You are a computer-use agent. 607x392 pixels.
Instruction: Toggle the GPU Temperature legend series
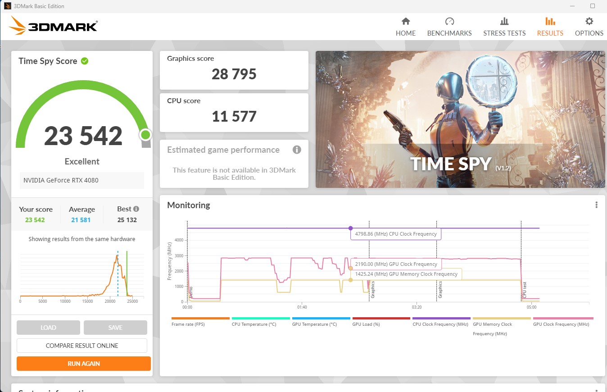click(x=321, y=321)
